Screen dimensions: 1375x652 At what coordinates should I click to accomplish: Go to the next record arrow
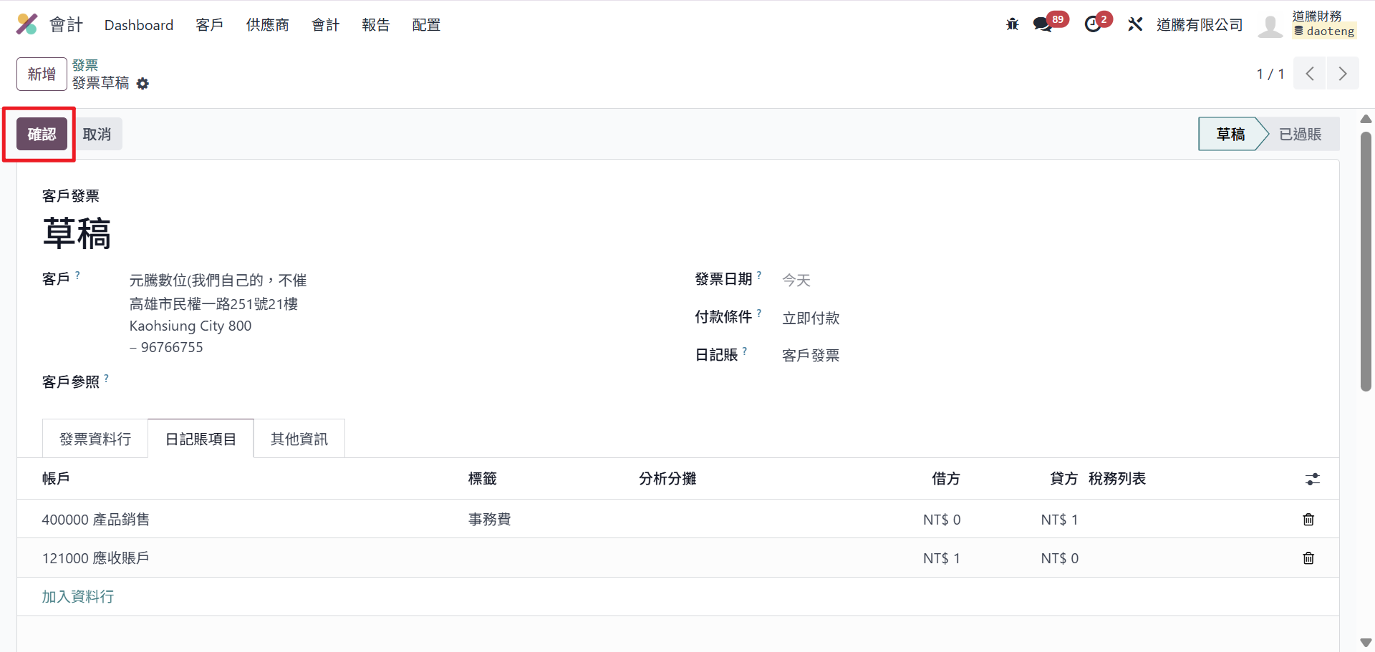point(1343,74)
